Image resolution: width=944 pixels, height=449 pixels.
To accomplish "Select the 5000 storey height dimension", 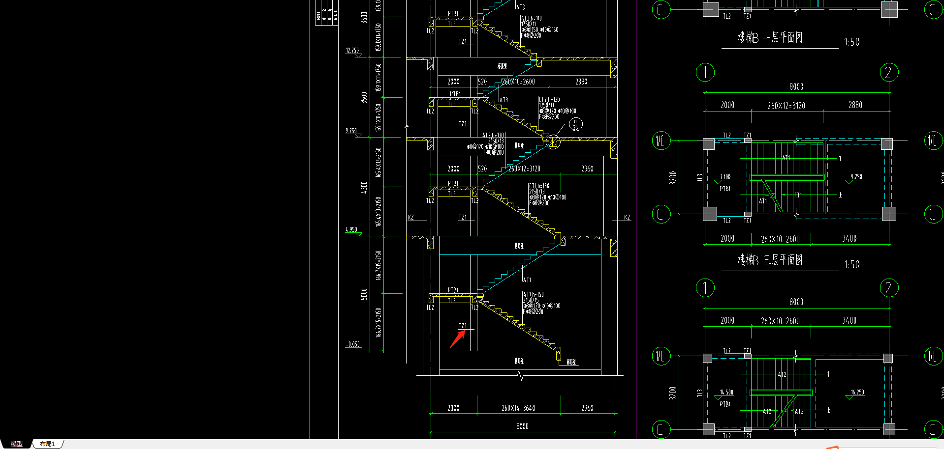I will pos(364,294).
